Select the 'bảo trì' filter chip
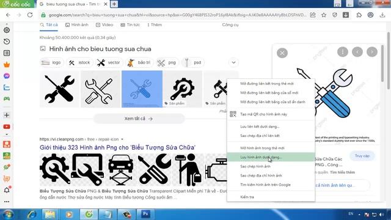Screen dimensions: 391x220 [x=139, y=62]
